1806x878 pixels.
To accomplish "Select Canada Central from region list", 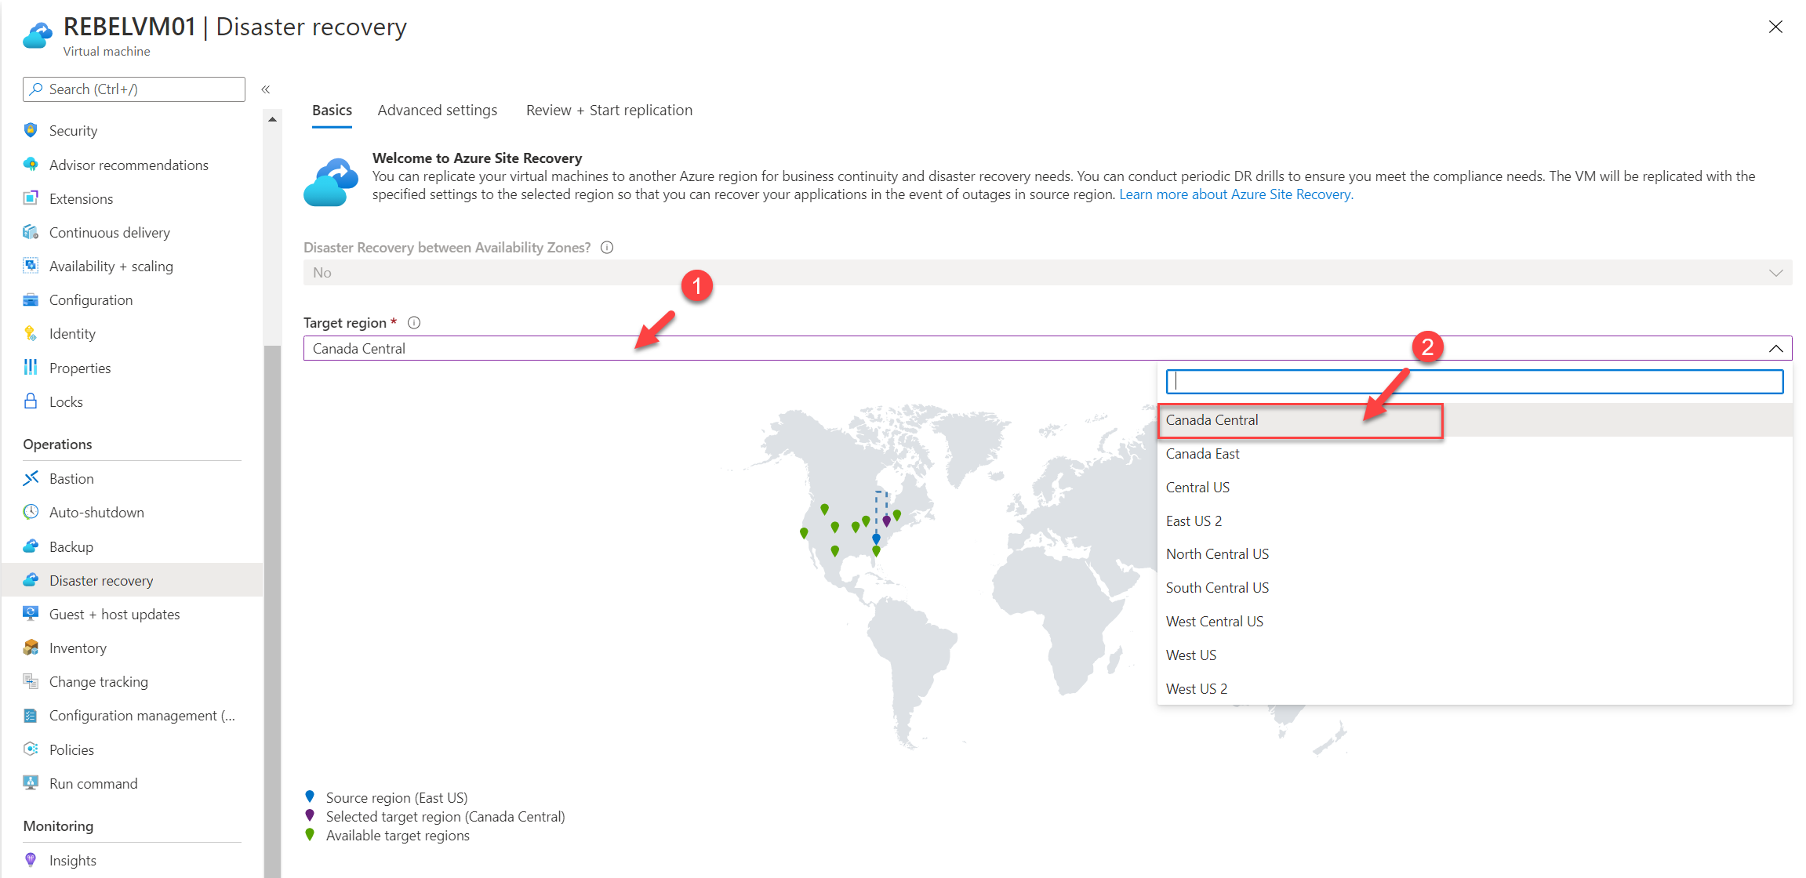I will 1474,420.
